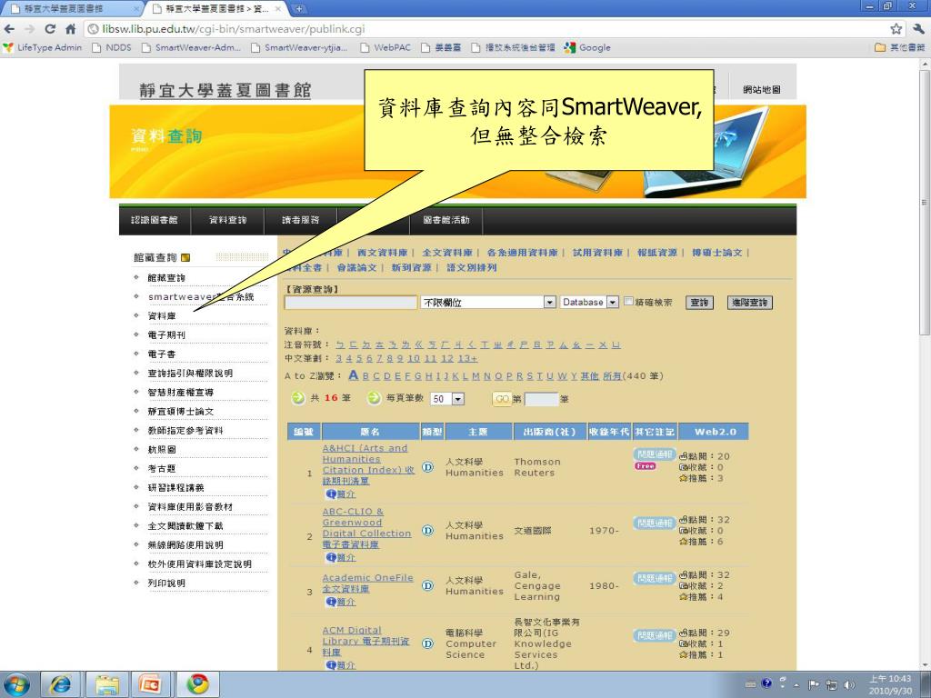
Task: Click the volume icon in system tray
Action: click(x=850, y=684)
